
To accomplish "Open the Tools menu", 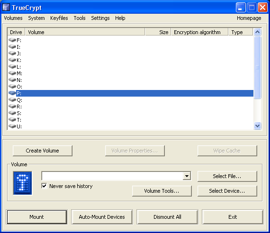I will click(80, 18).
